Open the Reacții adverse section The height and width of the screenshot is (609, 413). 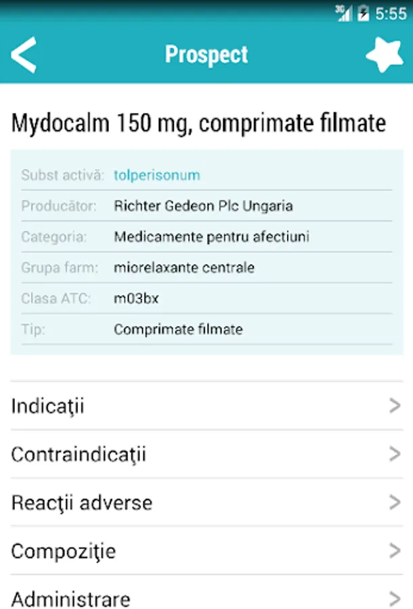pos(206,502)
